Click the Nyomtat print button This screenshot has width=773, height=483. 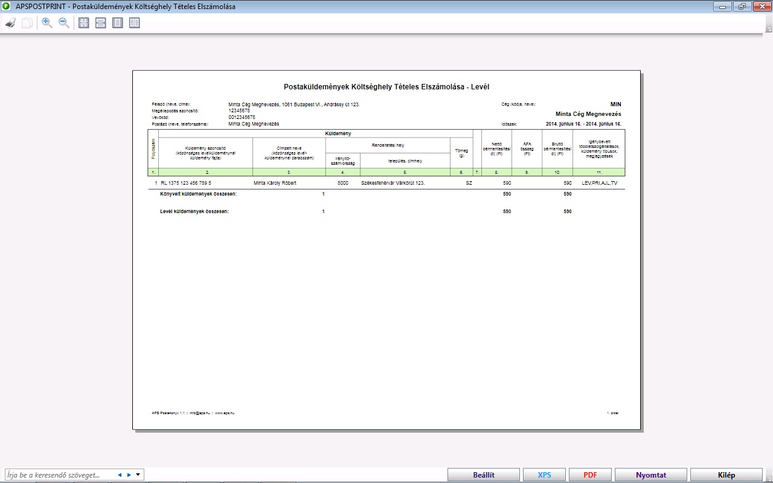(651, 475)
